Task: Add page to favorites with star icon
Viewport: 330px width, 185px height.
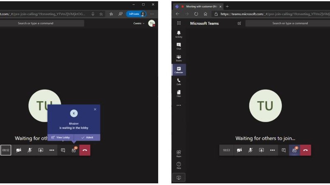Action: point(101,14)
